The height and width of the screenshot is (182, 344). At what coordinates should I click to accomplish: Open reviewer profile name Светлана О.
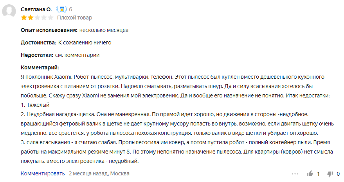pos(36,9)
